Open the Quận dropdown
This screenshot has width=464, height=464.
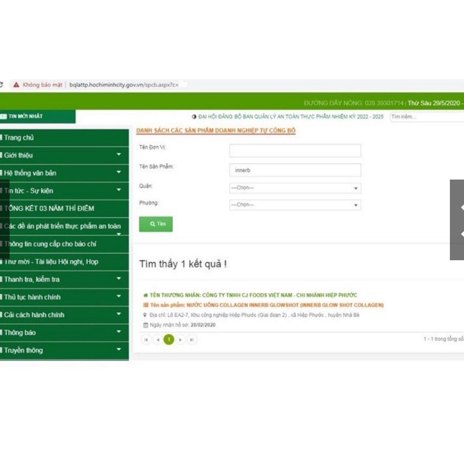295,188
